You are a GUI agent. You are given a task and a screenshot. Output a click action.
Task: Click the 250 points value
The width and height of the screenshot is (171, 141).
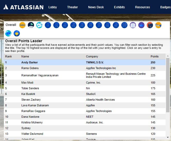(153, 62)
